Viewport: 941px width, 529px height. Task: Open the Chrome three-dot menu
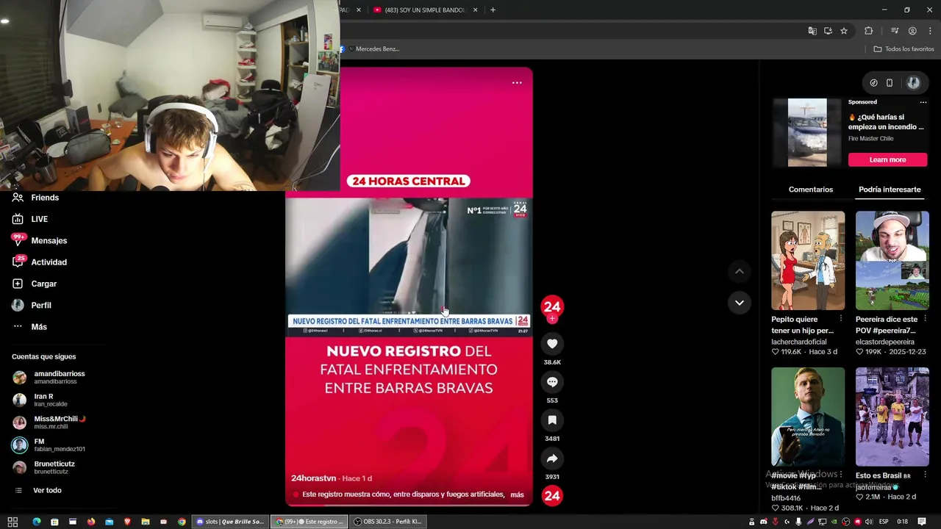(930, 31)
